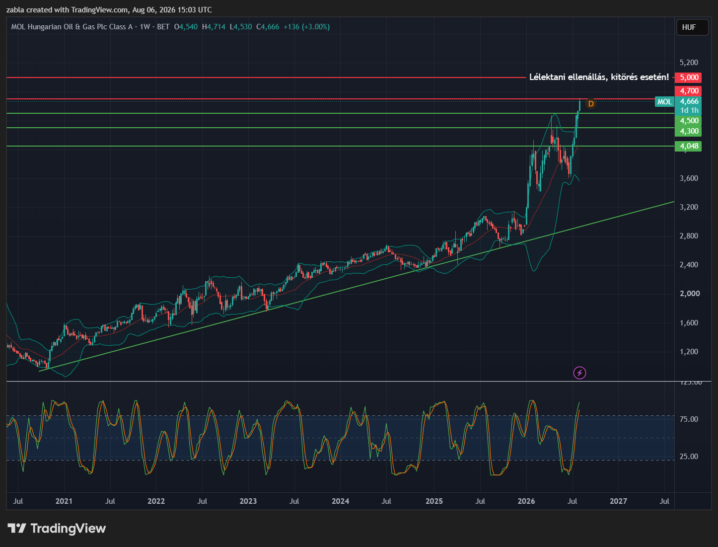Screen dimensions: 718x547
Task: Click the 3,600 price scale value
Action: pyautogui.click(x=689, y=178)
